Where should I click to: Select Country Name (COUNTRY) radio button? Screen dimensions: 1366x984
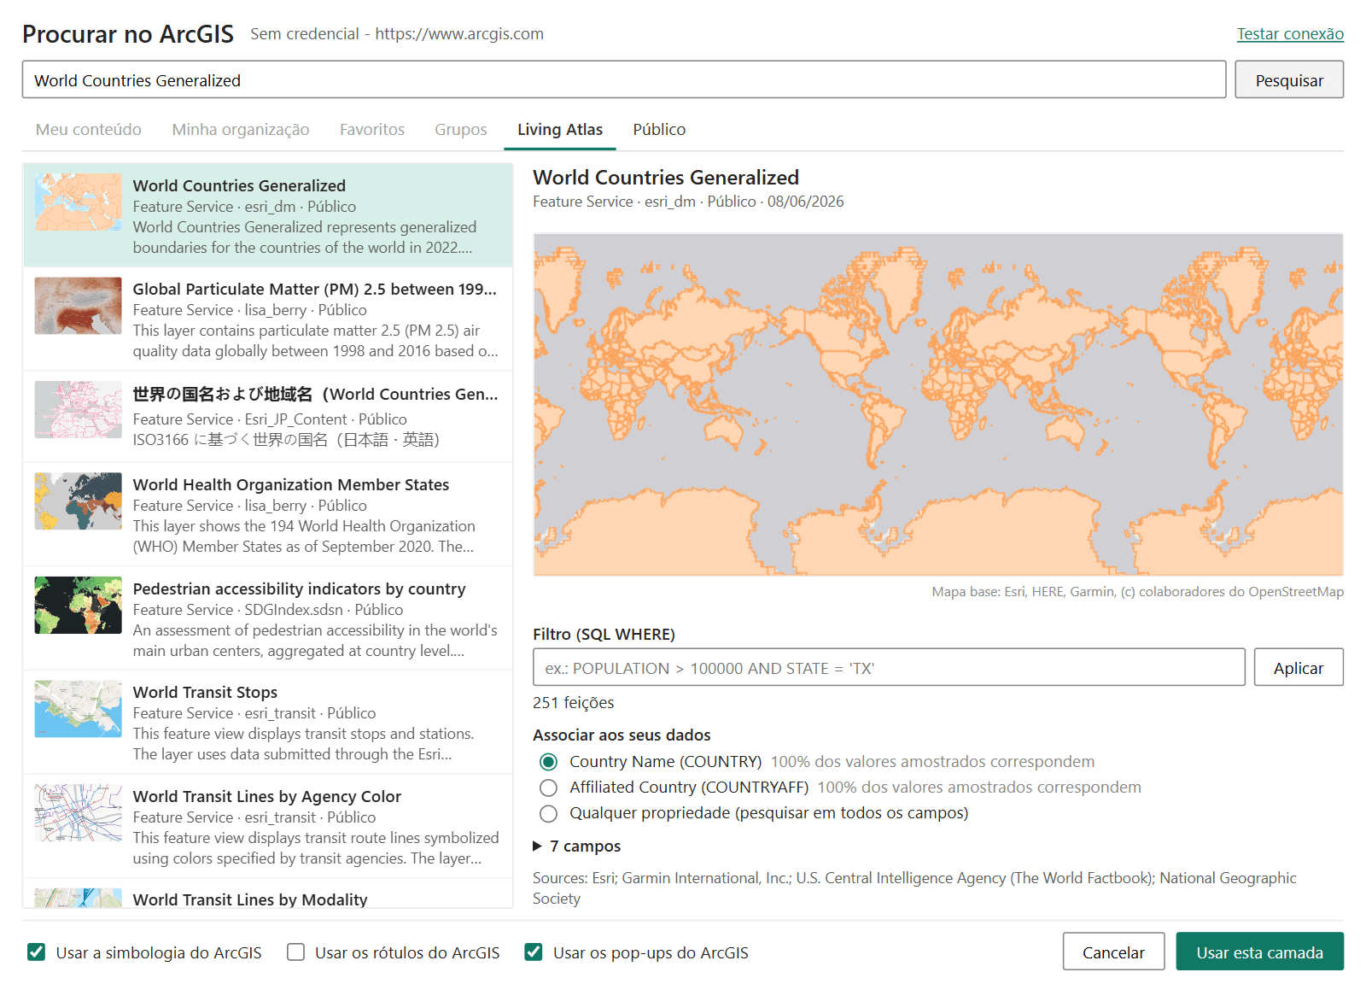(549, 762)
